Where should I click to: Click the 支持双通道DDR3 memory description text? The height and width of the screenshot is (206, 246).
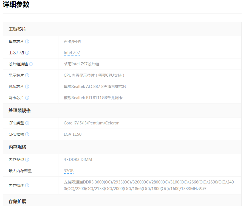pyautogui.click(x=149, y=185)
